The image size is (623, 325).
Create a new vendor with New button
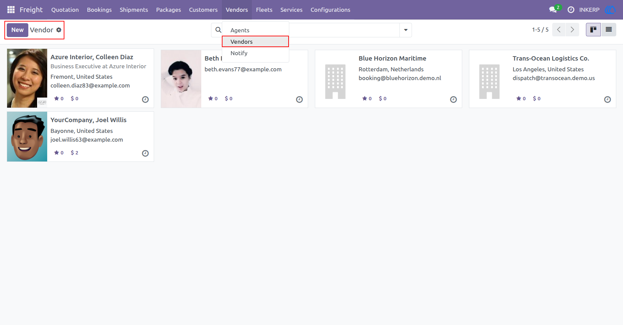click(18, 30)
